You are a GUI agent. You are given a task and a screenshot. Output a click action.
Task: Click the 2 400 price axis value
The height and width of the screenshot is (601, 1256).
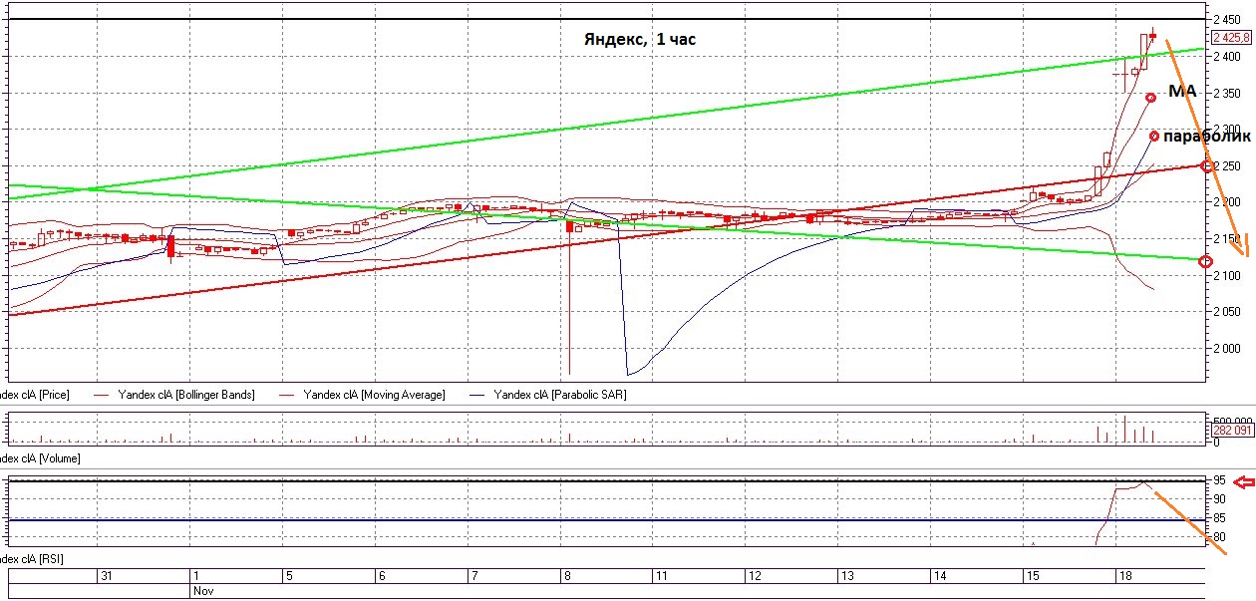pyautogui.click(x=1227, y=56)
